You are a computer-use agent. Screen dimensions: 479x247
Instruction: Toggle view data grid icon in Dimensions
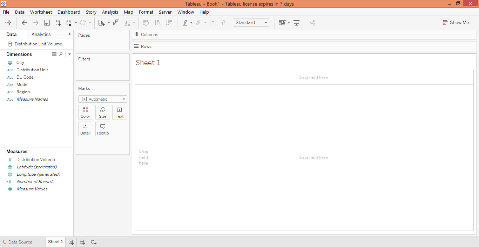click(x=54, y=54)
